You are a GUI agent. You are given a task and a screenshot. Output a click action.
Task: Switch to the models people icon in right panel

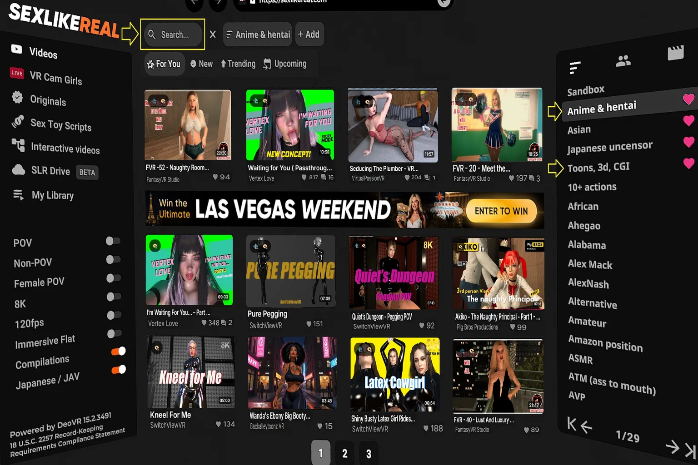click(623, 60)
